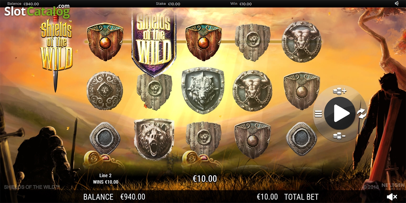Viewport: 406px width, 203px height.
Task: Unmute sound with bottom speaker icon
Action: (x=392, y=197)
